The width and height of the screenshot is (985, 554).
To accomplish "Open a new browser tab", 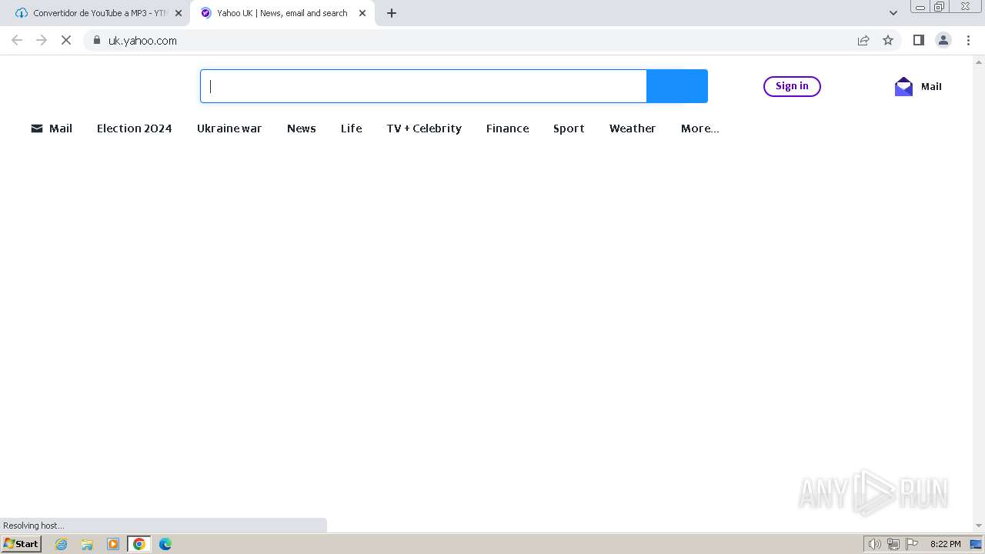I will click(392, 13).
